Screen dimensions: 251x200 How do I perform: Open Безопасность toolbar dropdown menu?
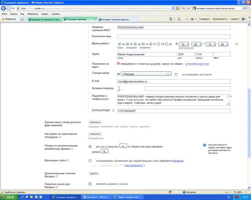coord(221,19)
